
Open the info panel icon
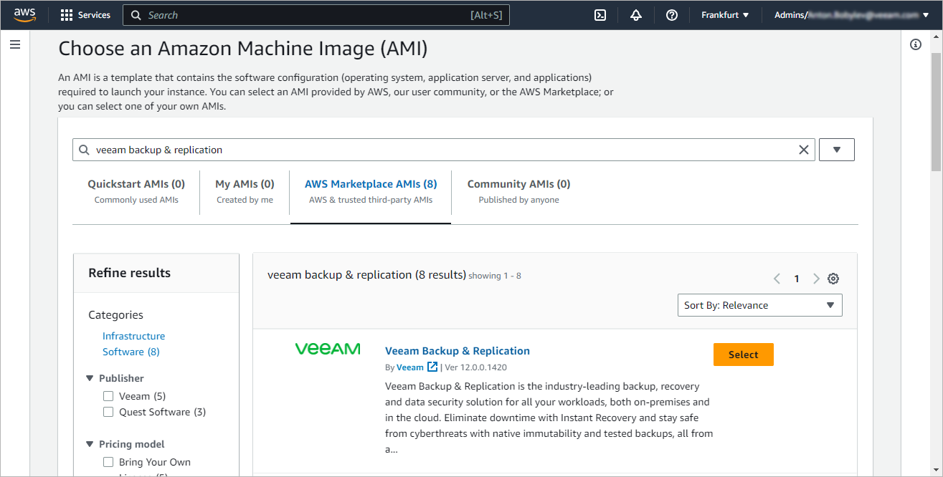tap(916, 44)
